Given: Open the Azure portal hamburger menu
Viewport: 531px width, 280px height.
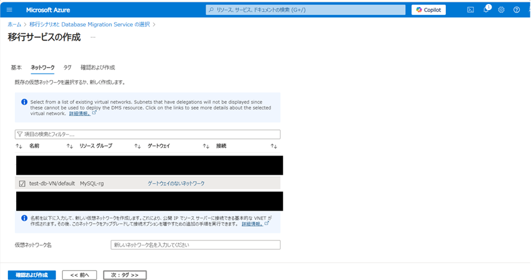Looking at the screenshot, I should pyautogui.click(x=9, y=10).
